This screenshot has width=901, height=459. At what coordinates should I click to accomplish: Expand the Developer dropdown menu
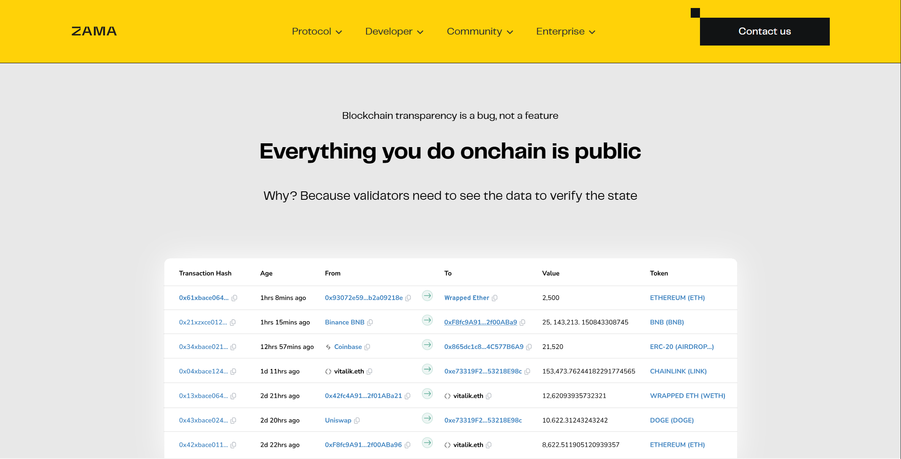394,32
